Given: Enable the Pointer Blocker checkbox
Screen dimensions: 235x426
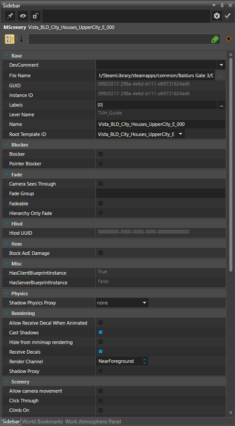Looking at the screenshot, I should pos(101,163).
